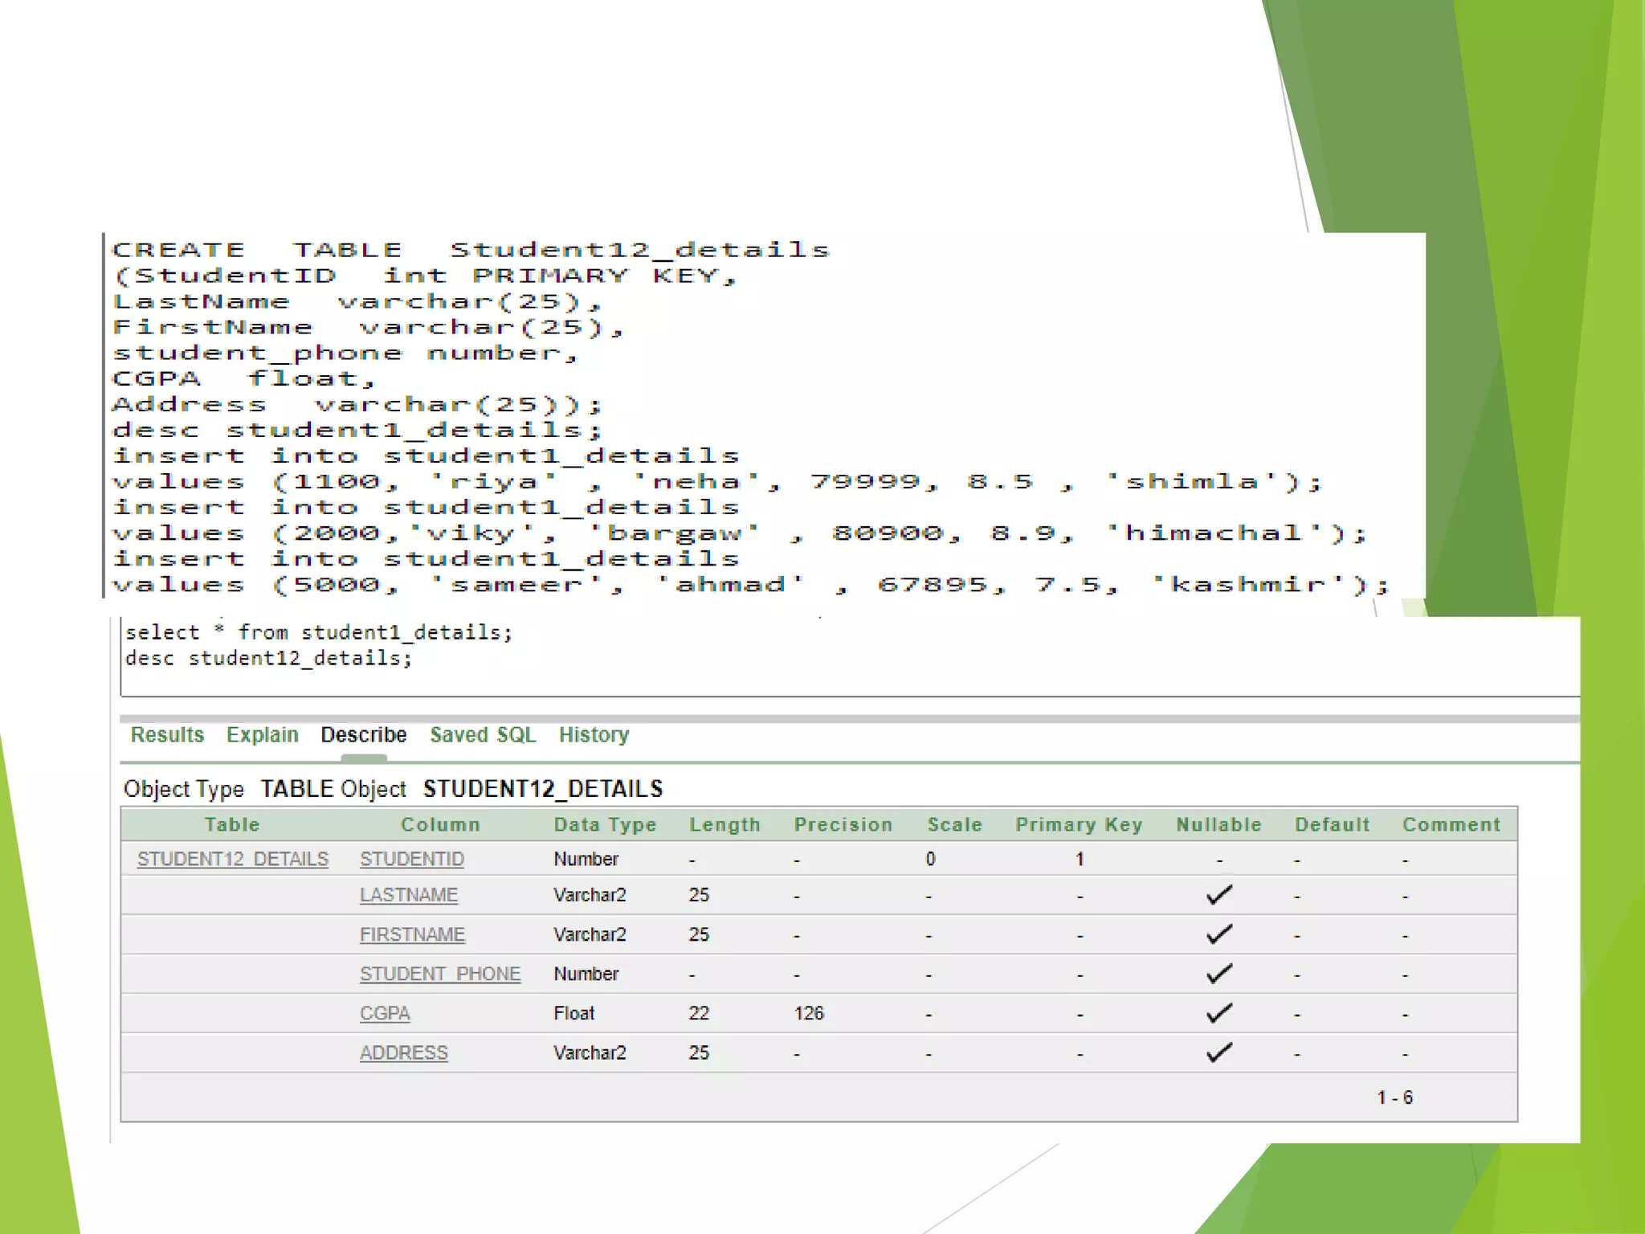Click the nullable checkmark in FIRSTNAME row

(x=1218, y=934)
